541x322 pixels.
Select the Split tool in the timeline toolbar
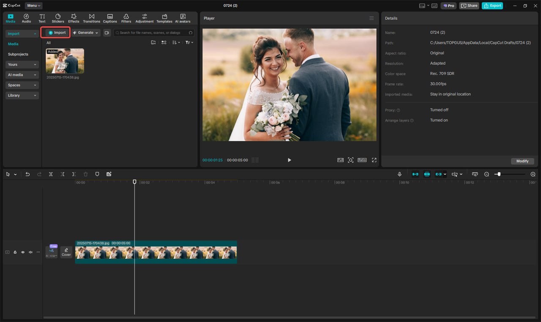pyautogui.click(x=51, y=174)
